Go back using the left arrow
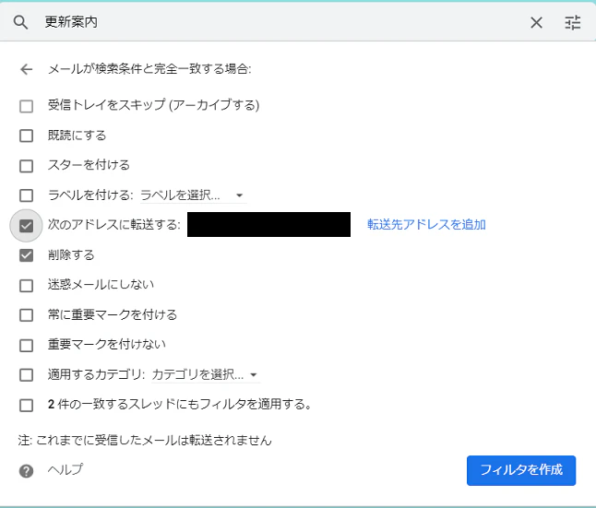 (x=26, y=69)
